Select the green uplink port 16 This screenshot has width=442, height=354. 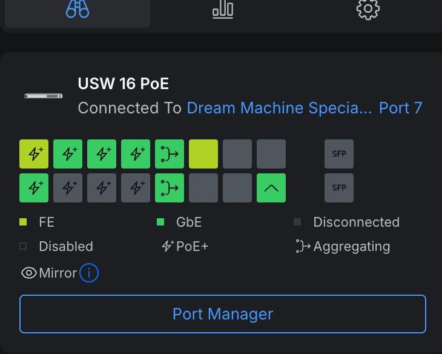[271, 188]
